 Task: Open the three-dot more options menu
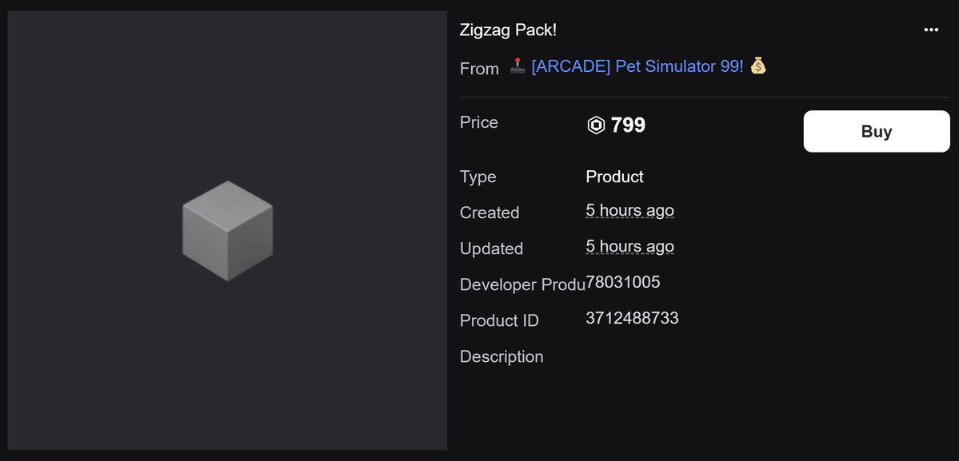(931, 30)
